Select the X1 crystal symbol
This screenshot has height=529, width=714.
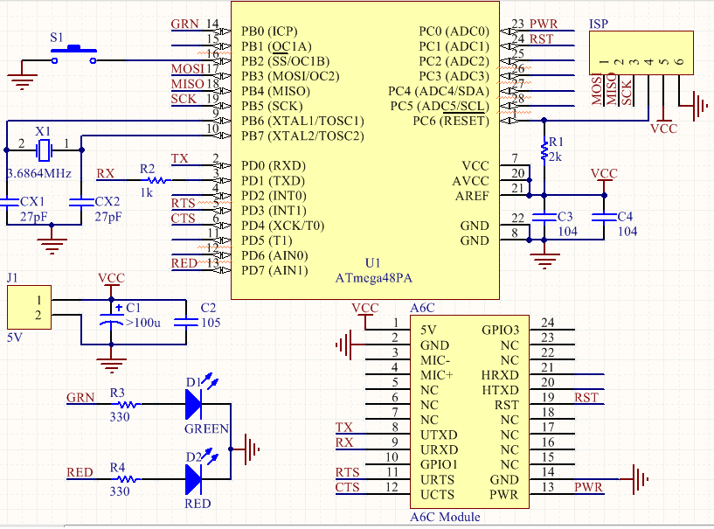(x=44, y=150)
